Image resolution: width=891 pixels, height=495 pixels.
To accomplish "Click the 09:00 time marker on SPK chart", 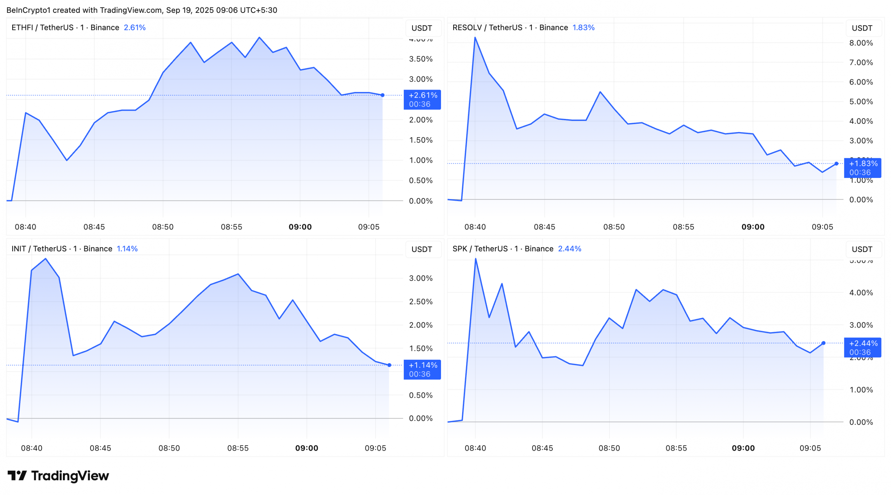I will (743, 448).
